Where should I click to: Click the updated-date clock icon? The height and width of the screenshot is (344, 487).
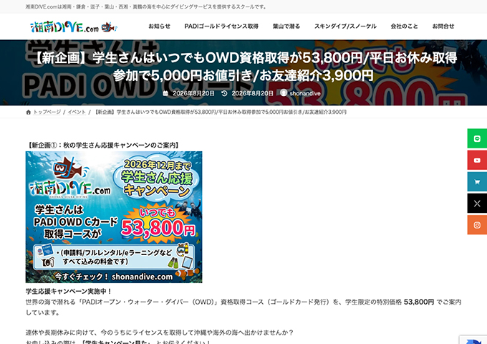point(224,93)
